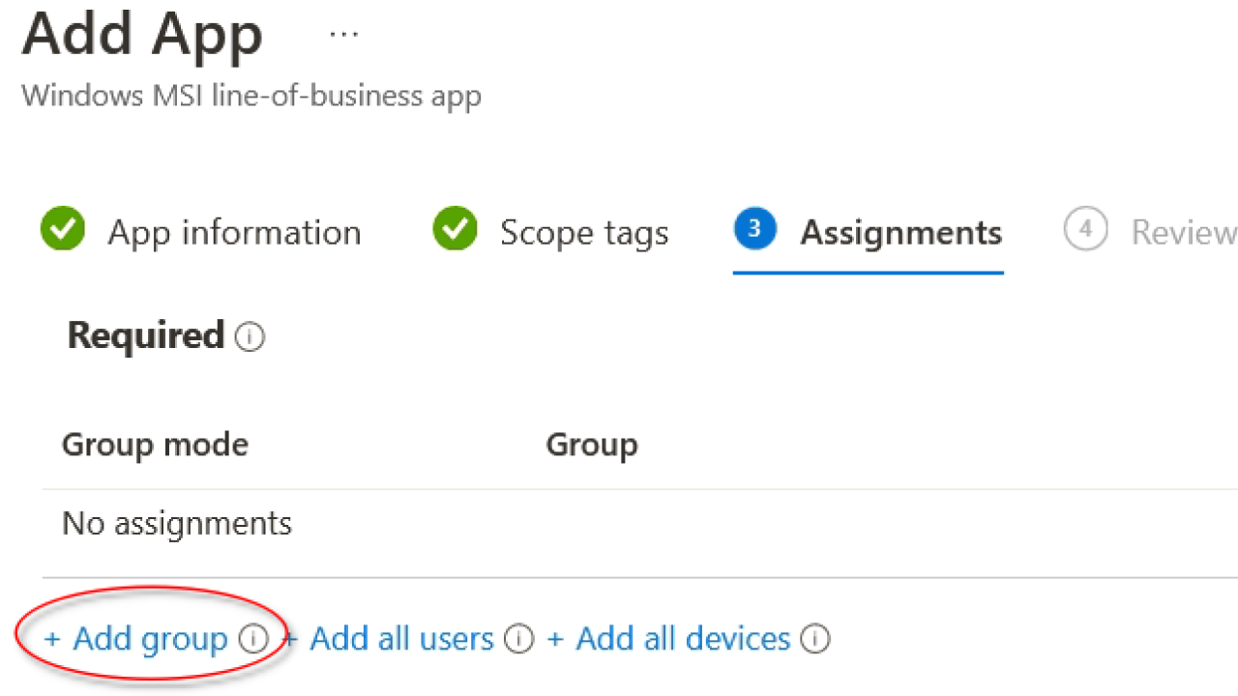Click the info icon beside Add all users
This screenshot has height=696, width=1238.
[x=519, y=639]
